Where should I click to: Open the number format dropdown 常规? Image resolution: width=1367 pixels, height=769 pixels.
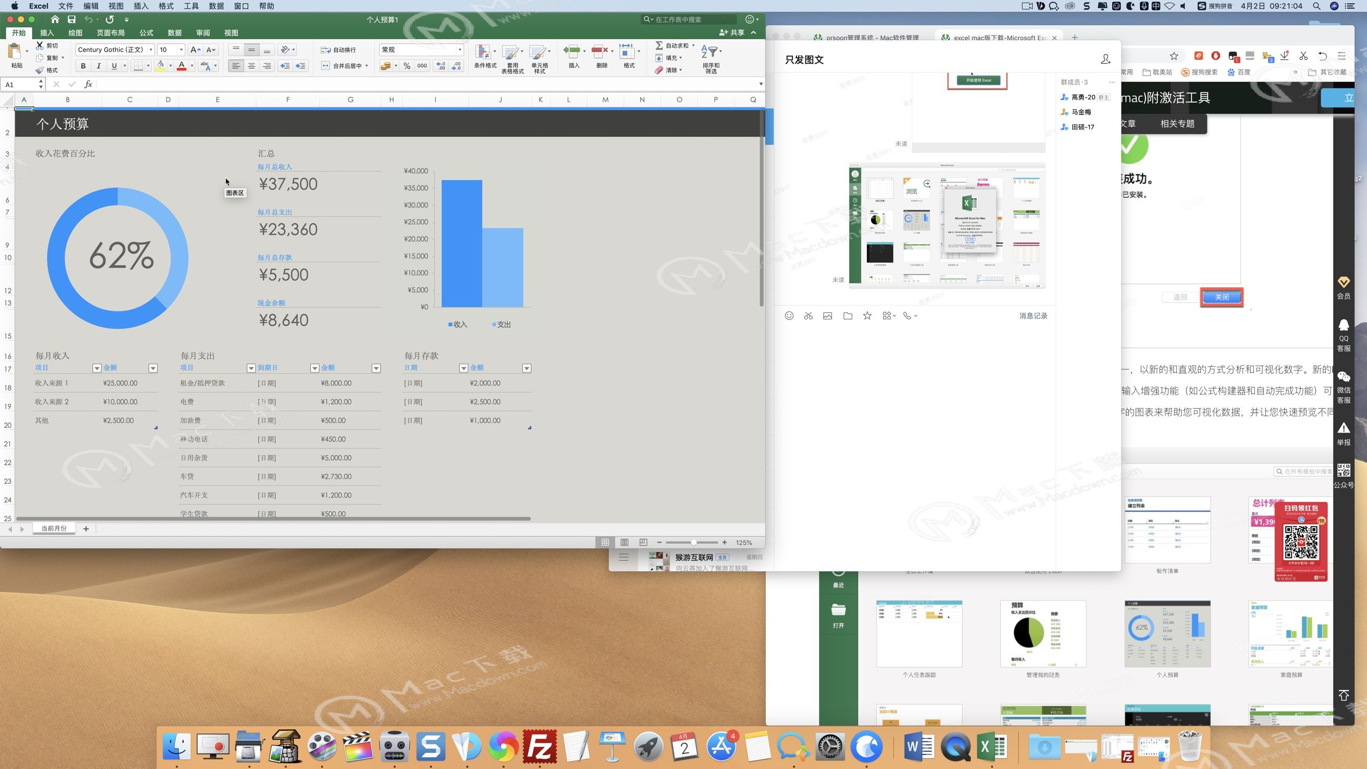(x=459, y=50)
